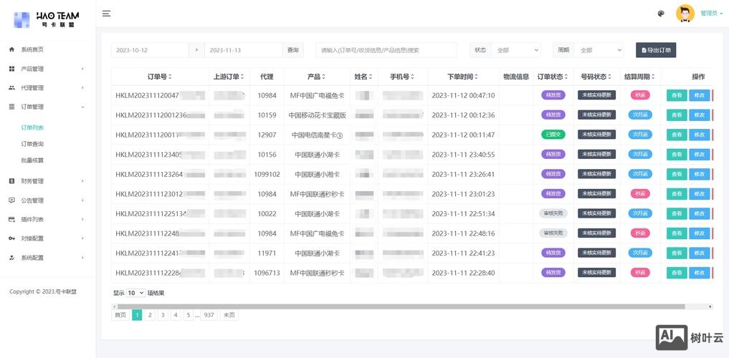Open the 状态 filter dropdown
729x358 pixels.
tap(515, 50)
